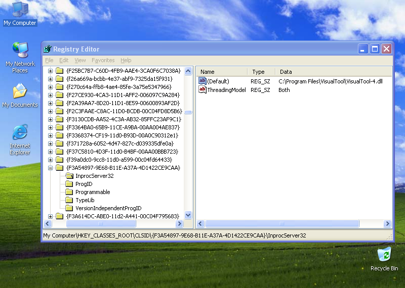Click the Name column header
405x288 pixels.
click(222, 72)
